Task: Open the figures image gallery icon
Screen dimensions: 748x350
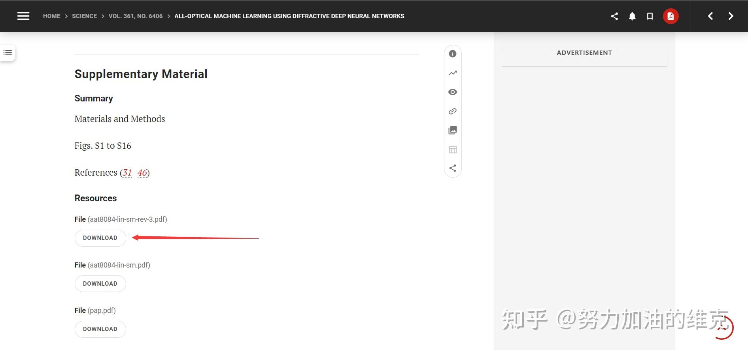Action: (453, 130)
